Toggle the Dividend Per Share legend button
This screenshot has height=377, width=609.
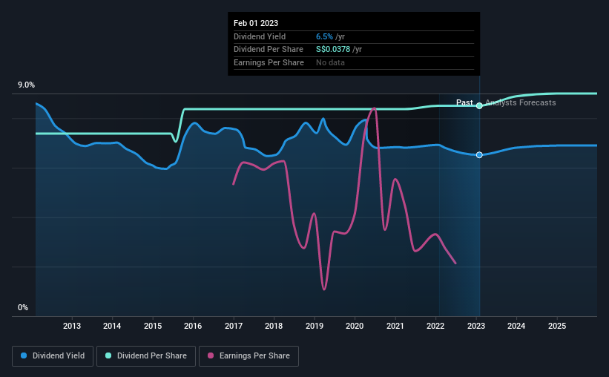coord(146,356)
